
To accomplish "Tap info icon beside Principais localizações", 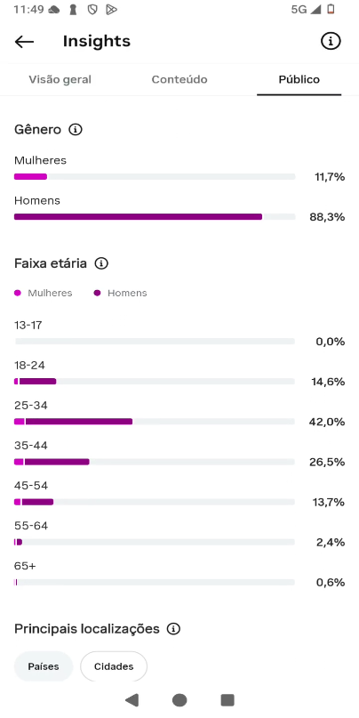I will (173, 629).
